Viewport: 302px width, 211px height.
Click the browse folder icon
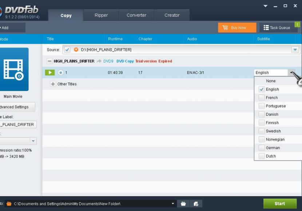pos(183,204)
